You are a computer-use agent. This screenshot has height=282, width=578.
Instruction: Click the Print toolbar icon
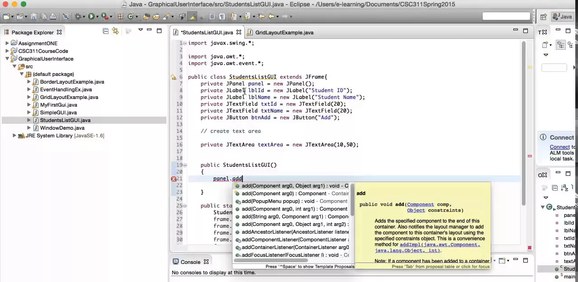pyautogui.click(x=53, y=17)
